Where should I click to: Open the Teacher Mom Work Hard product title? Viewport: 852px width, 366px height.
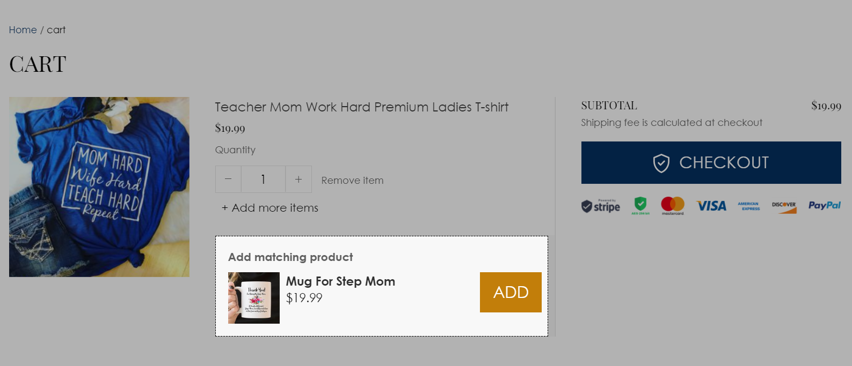(x=361, y=107)
